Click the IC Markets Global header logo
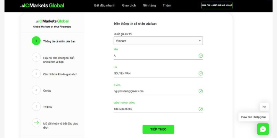 tap(42, 6)
